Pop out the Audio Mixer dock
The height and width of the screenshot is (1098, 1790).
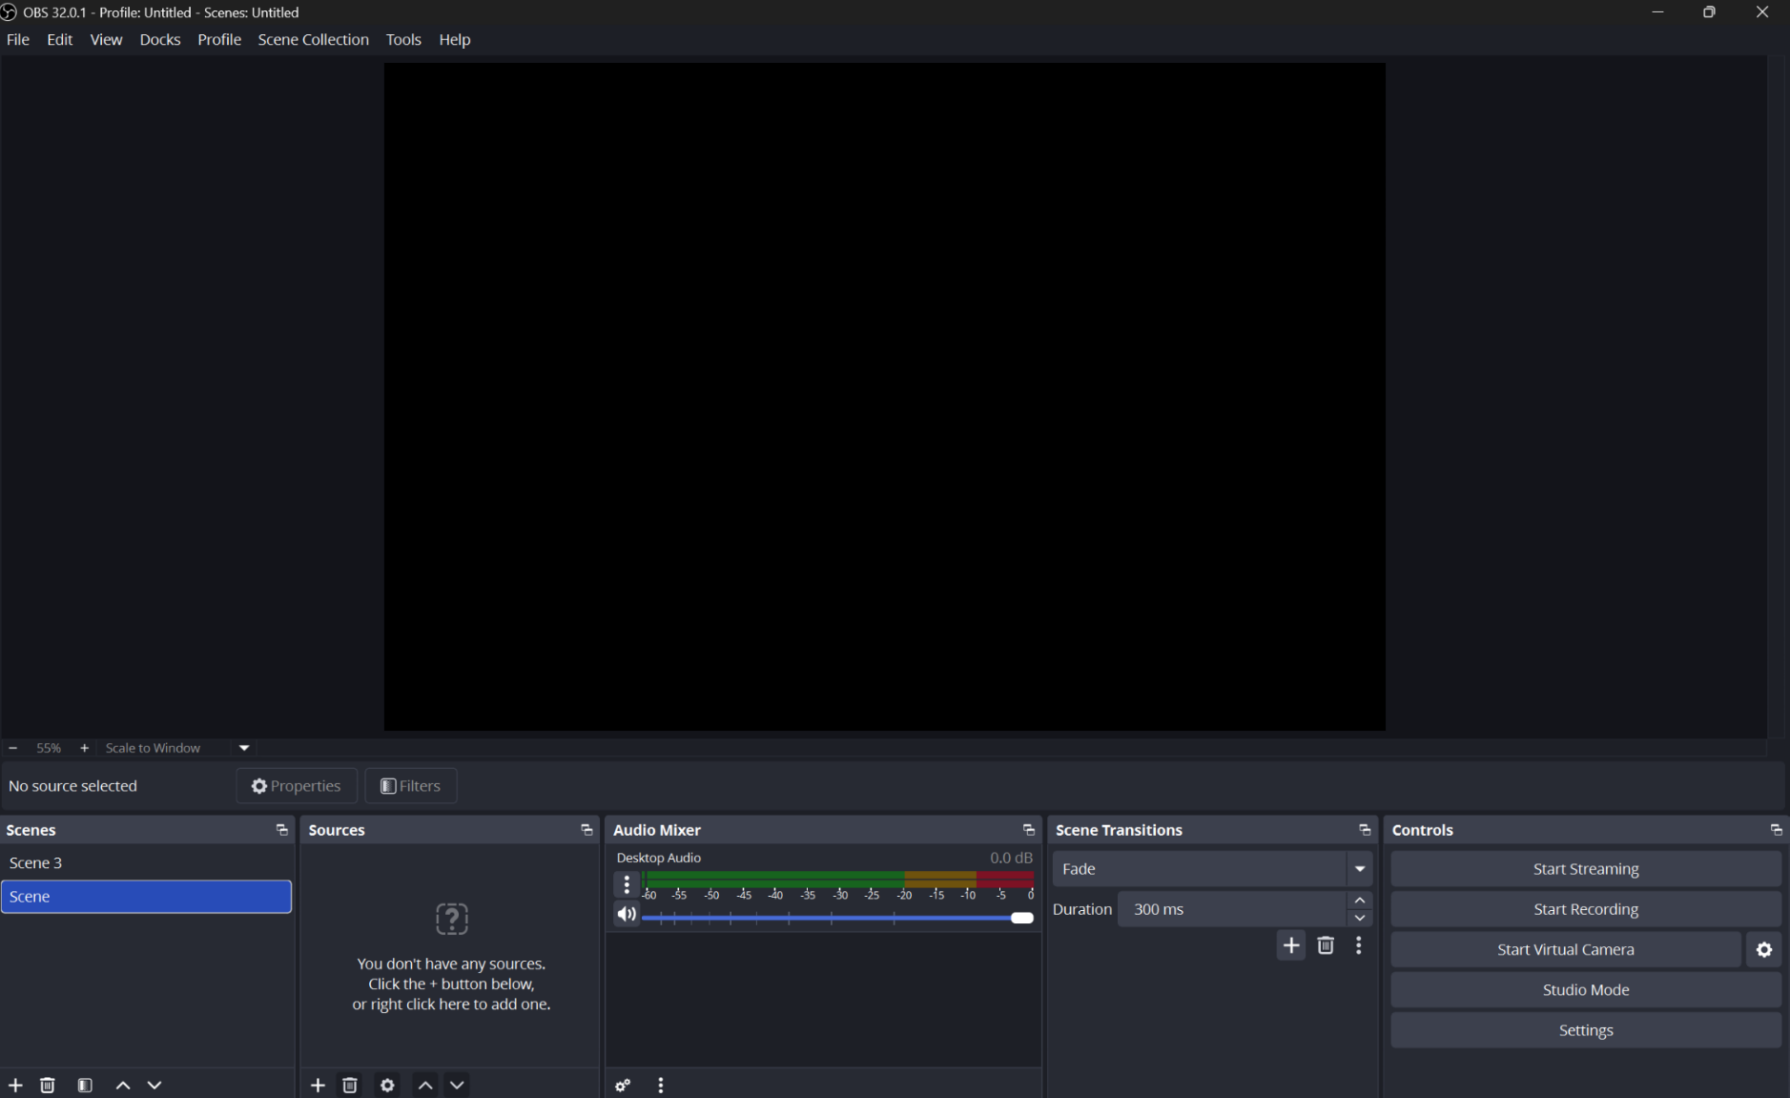point(1028,830)
